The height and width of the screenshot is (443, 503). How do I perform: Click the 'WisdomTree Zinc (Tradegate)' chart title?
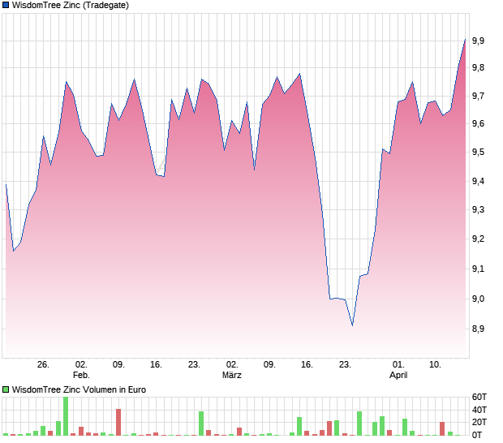(x=70, y=6)
